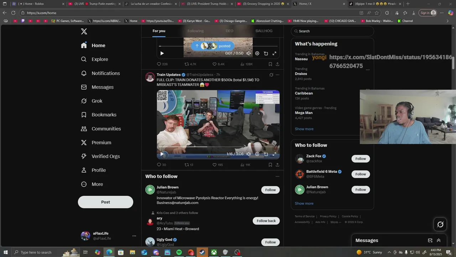This screenshot has width=456, height=257.
Task: Follow Julian Brown in the main feed
Action: [270, 190]
